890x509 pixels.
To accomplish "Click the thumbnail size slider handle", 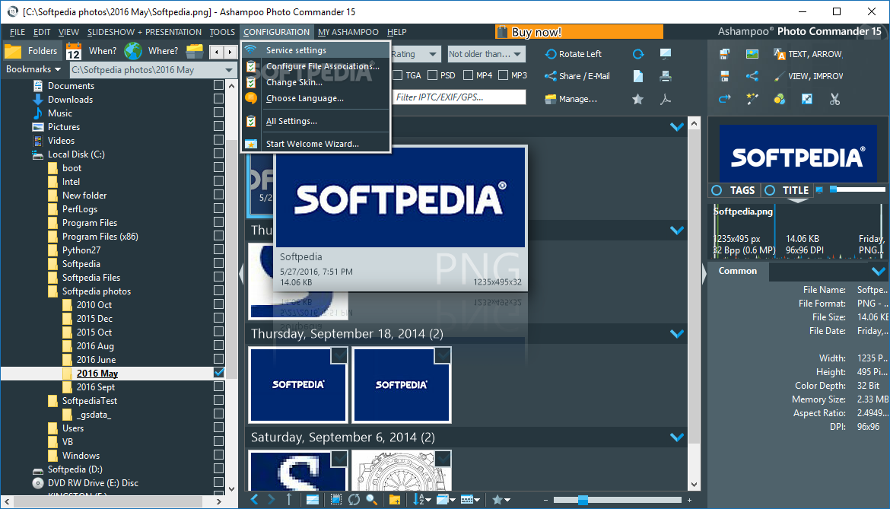I will click(x=583, y=500).
